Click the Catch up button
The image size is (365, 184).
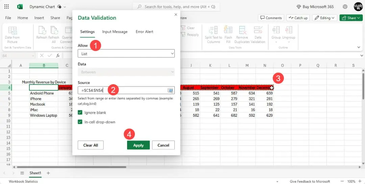click(298, 18)
